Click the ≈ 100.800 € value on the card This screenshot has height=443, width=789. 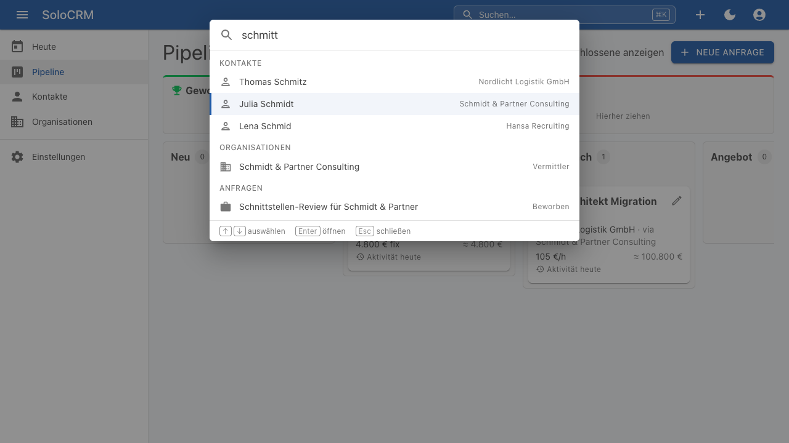658,257
